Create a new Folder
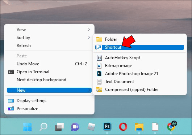The image size is (192, 135). 139,39
